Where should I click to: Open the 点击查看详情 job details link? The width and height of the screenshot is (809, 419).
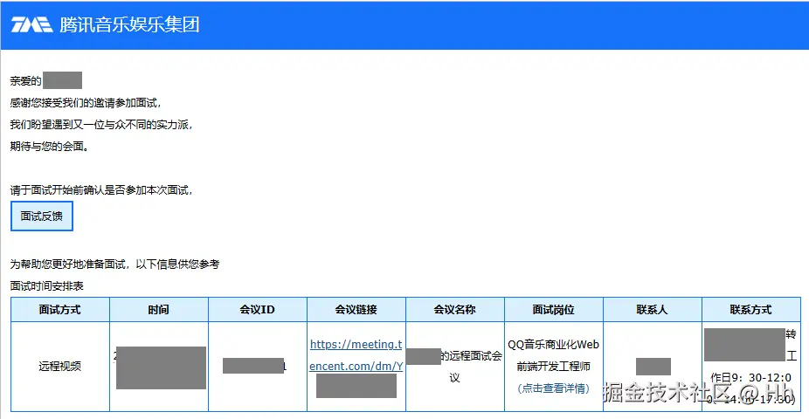click(553, 388)
